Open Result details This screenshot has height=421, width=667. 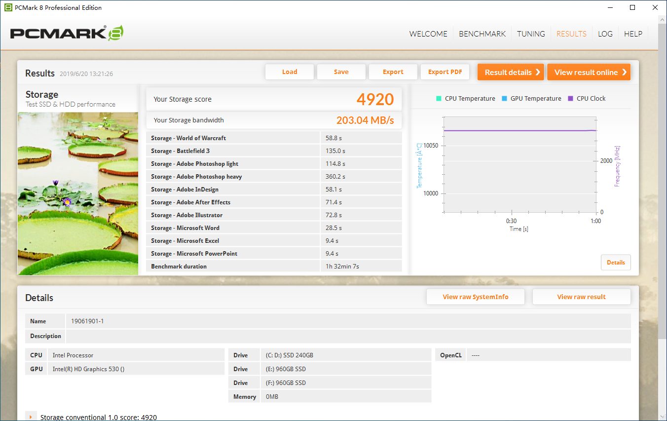coord(511,72)
